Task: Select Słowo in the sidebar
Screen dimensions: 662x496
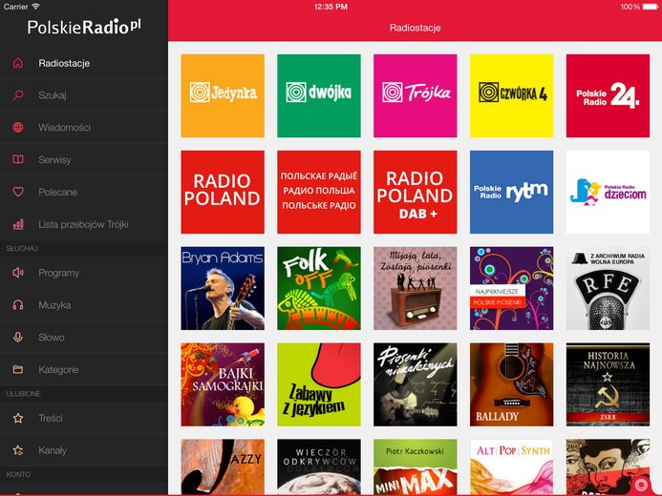Action: (x=84, y=338)
